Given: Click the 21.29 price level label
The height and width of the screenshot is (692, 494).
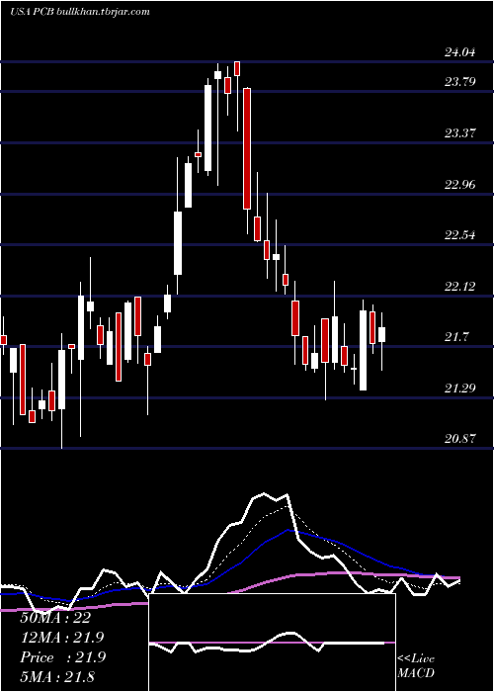Looking at the screenshot, I should 460,389.
